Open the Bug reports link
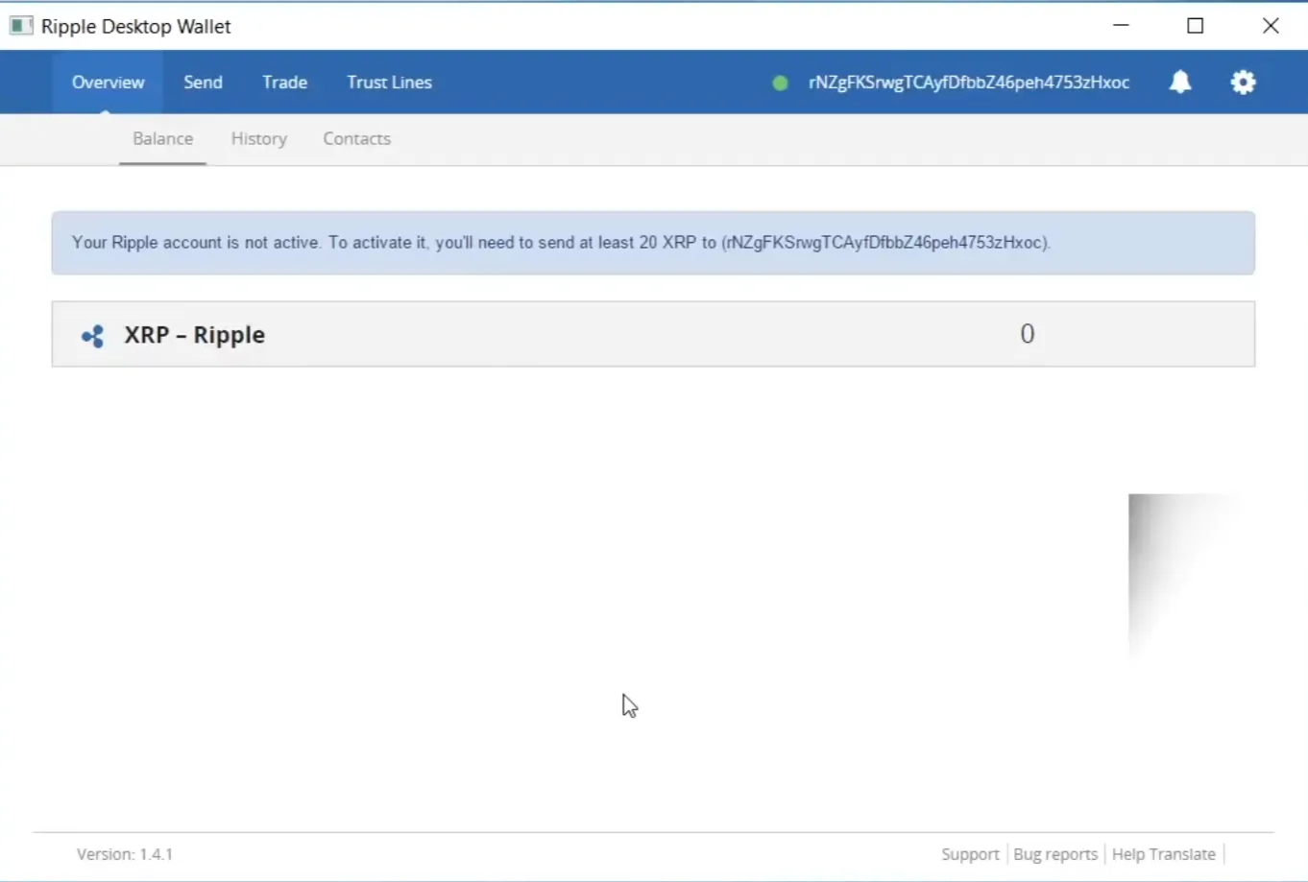Viewport: 1308px width, 882px height. [x=1055, y=854]
